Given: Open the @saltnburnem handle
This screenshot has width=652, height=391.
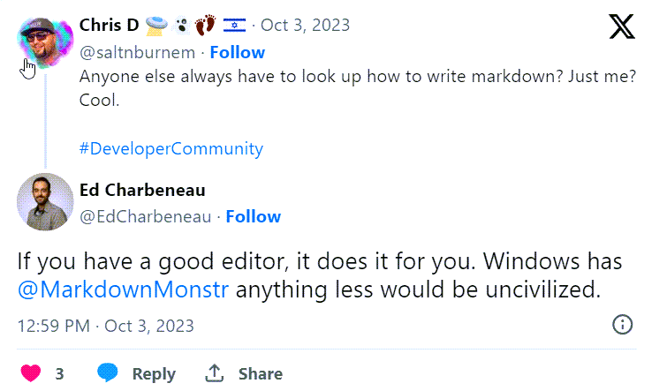Looking at the screenshot, I should point(137,53).
